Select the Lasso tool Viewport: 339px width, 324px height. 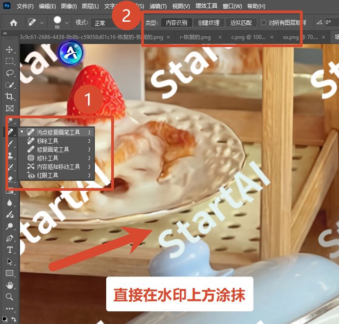tap(10, 73)
